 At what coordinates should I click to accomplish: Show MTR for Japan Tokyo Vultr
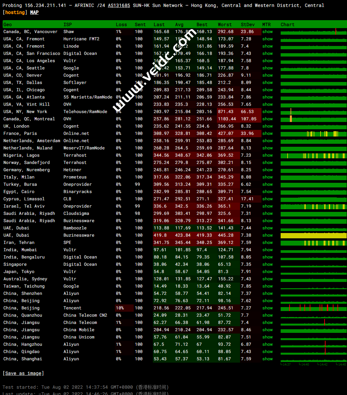pos(267,272)
